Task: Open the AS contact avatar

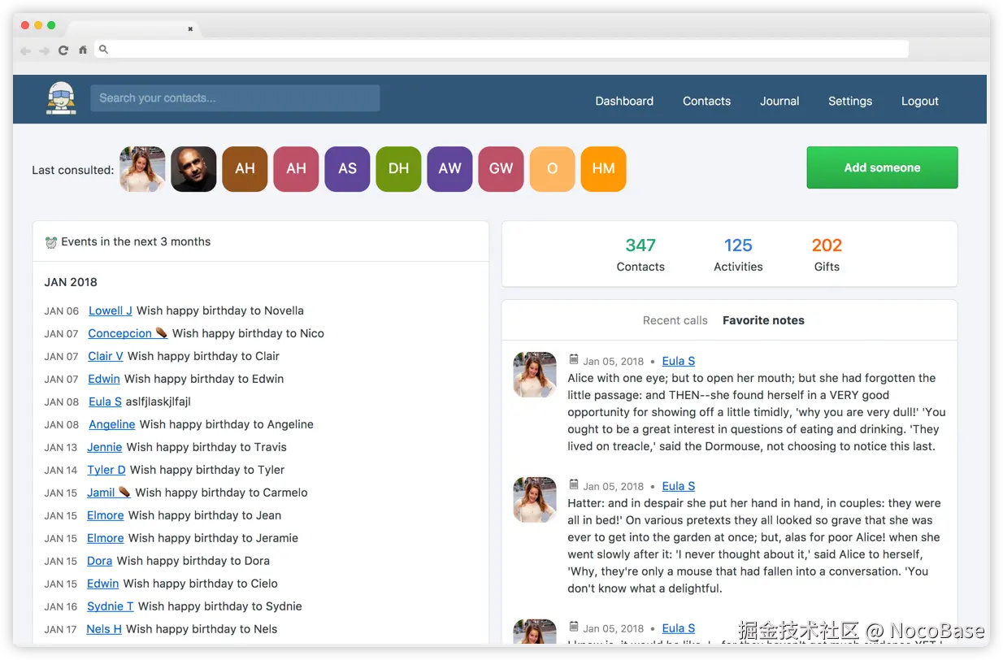Action: point(347,169)
